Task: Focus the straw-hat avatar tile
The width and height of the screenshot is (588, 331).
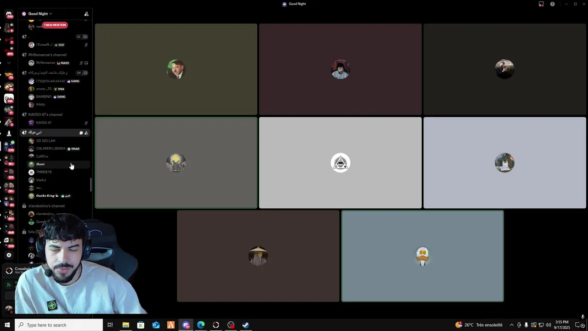Action: point(258,256)
